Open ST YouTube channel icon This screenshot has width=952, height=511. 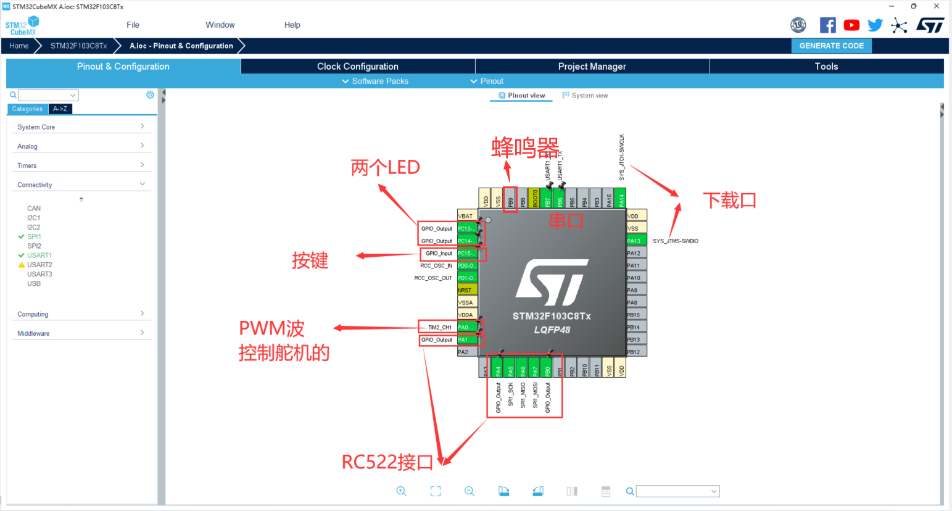[851, 25]
